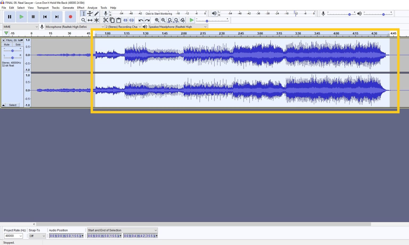Click the Fit Project to Width icon
The height and width of the screenshot is (245, 409).
pos(176,20)
